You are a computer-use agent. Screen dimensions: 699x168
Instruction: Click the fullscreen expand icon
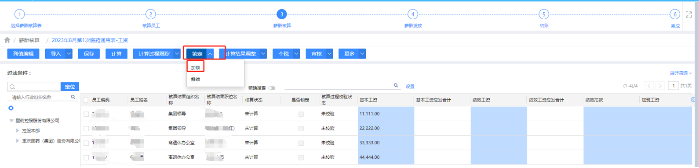pos(688,14)
